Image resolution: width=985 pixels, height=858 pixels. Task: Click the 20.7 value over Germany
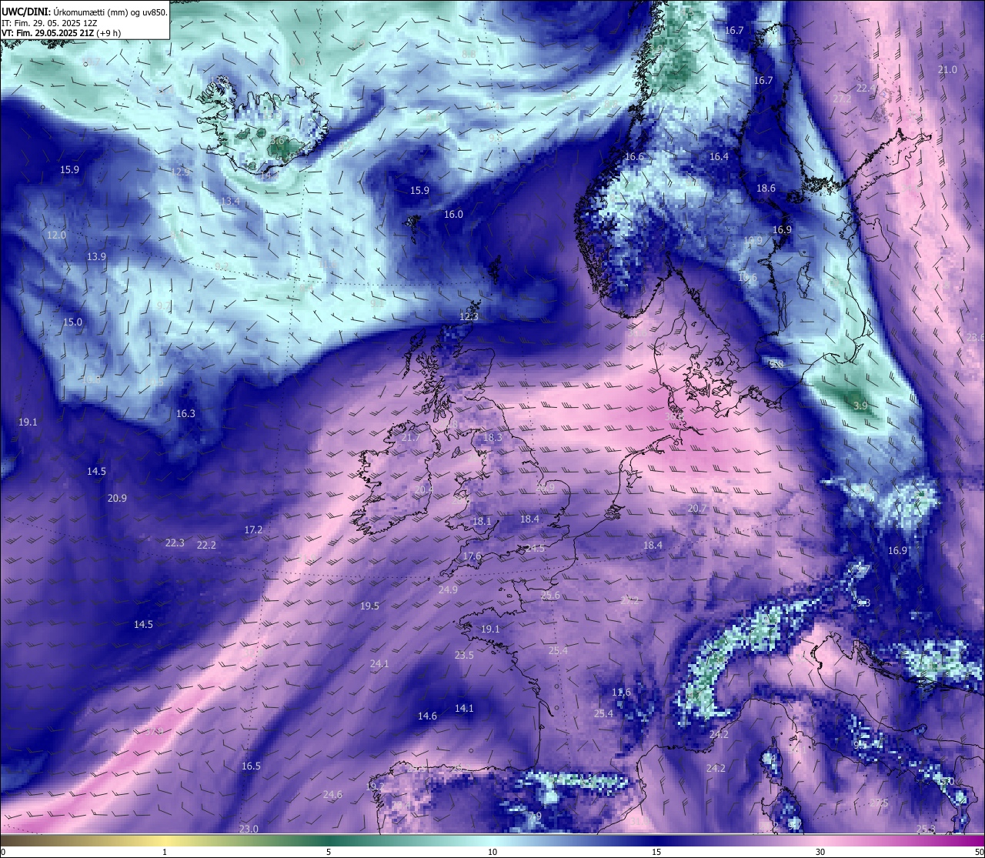click(x=697, y=509)
